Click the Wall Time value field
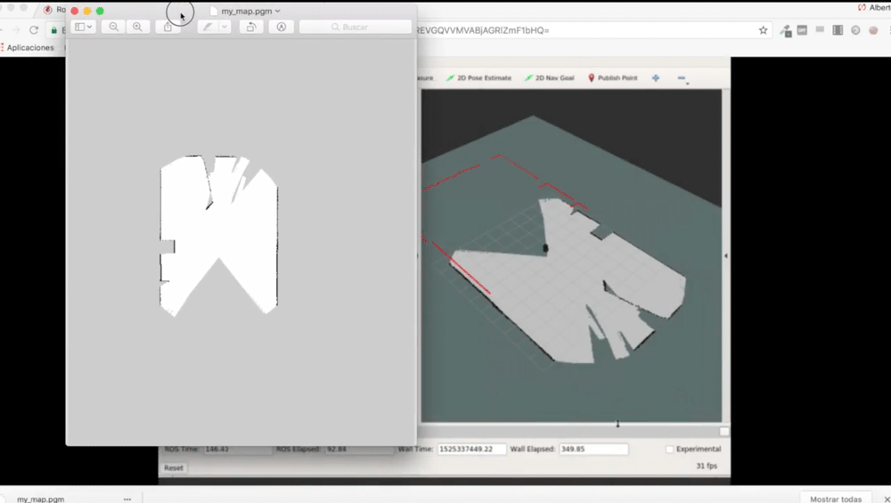 [471, 450]
